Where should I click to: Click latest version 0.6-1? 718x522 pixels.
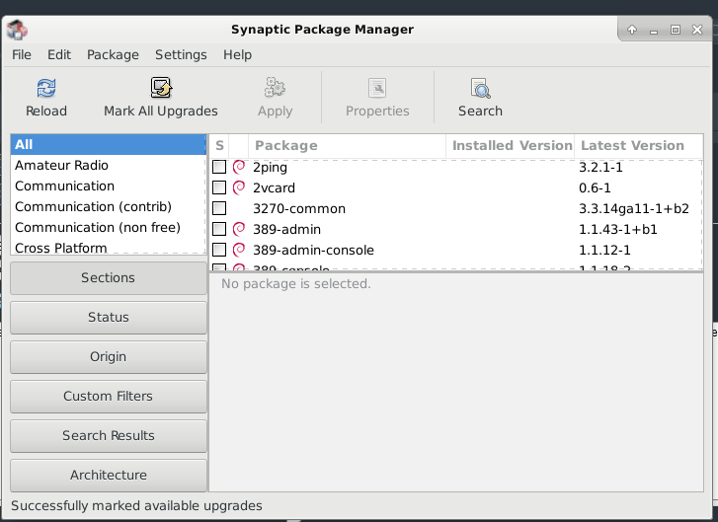[595, 188]
